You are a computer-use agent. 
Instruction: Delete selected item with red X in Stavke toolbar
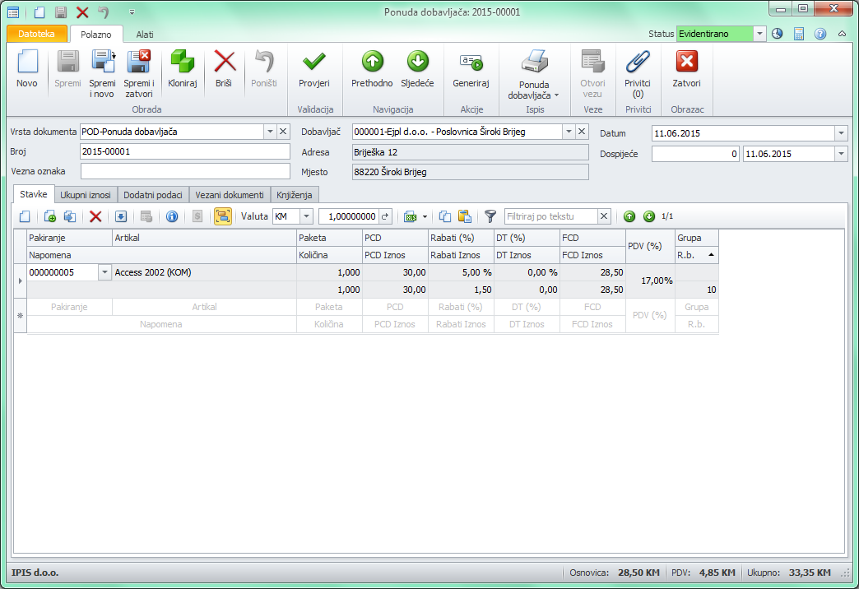coord(95,216)
